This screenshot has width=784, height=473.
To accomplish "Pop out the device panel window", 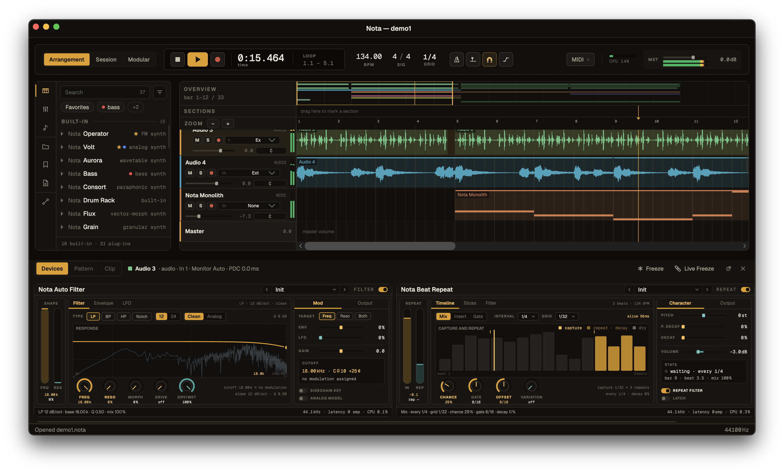I will (729, 269).
